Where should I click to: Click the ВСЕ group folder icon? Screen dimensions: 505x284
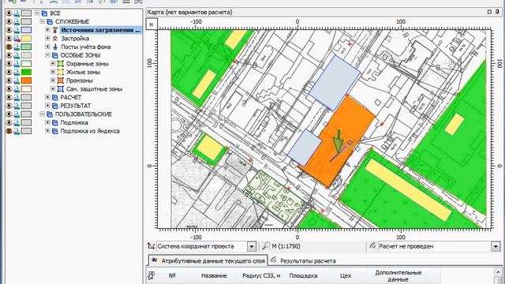click(x=44, y=13)
